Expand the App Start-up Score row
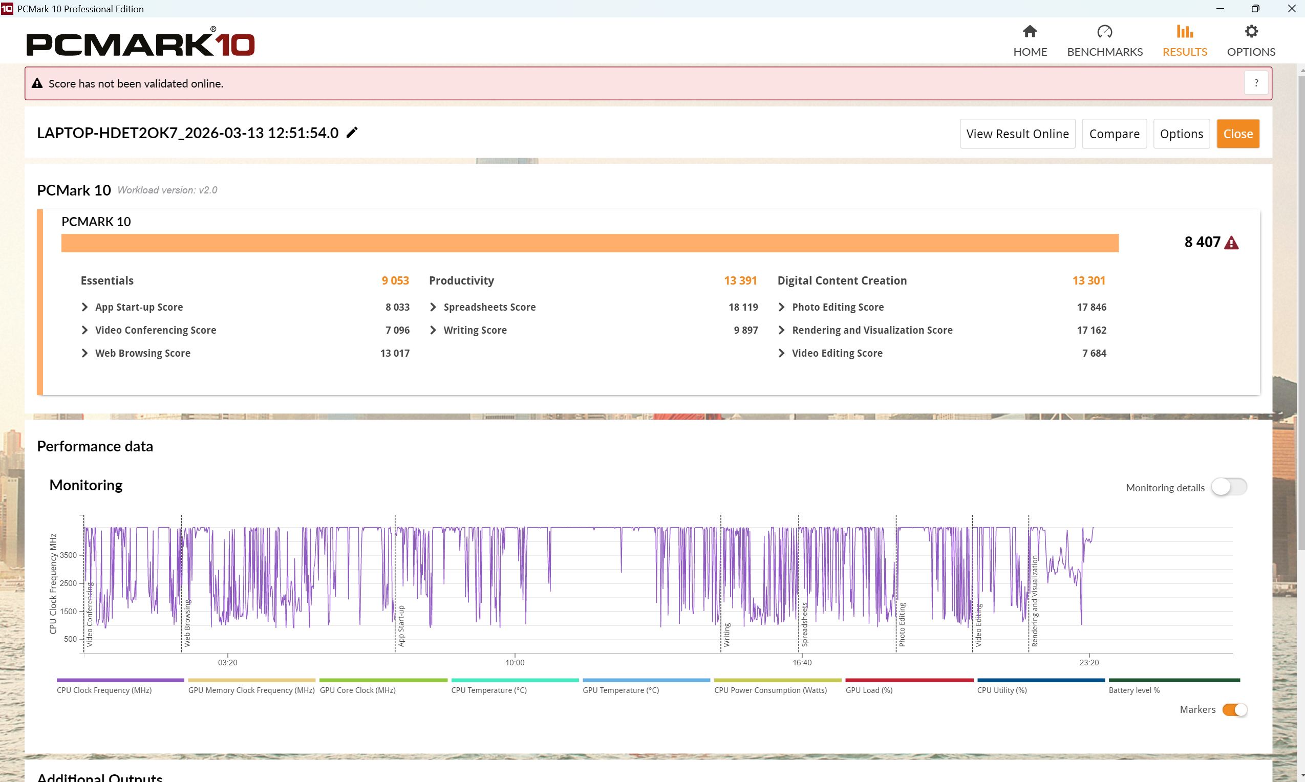This screenshot has height=782, width=1305. [x=85, y=307]
